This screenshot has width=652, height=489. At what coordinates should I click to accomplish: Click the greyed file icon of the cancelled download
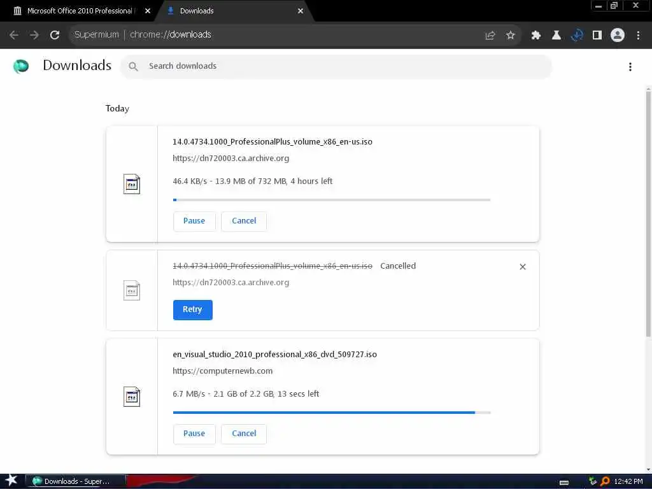(x=132, y=290)
